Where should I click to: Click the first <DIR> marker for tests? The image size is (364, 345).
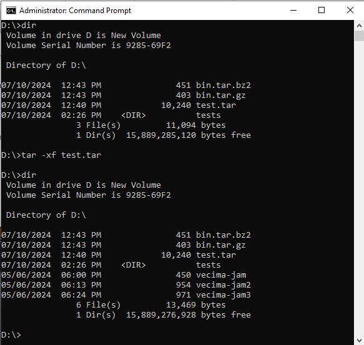click(134, 115)
